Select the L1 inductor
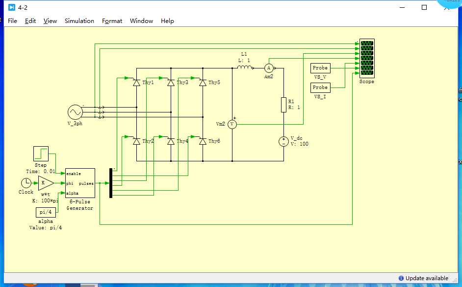 coord(245,67)
